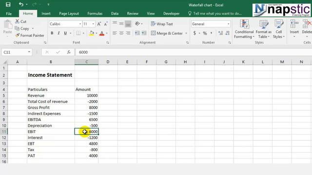Expand the Font Color dropdown arrow

tap(107, 33)
